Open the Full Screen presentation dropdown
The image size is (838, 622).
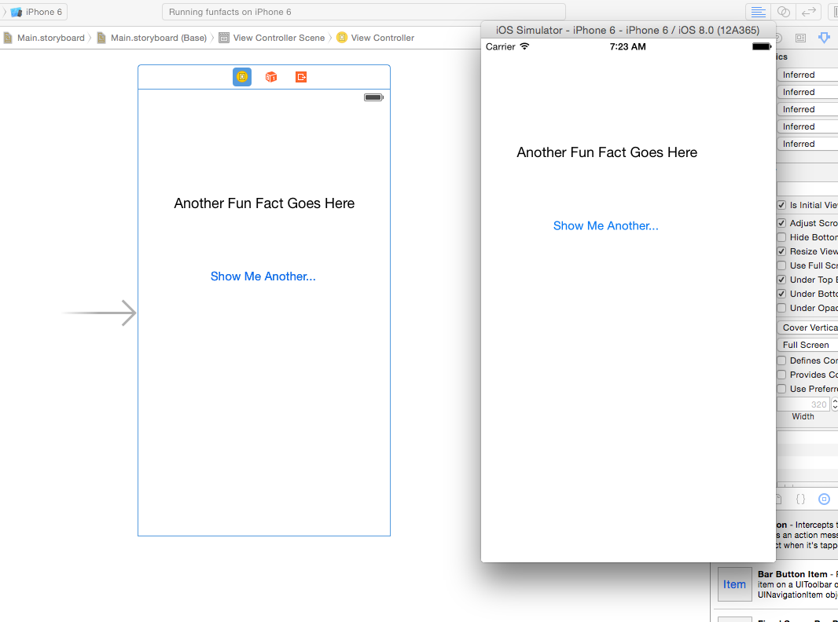click(808, 345)
